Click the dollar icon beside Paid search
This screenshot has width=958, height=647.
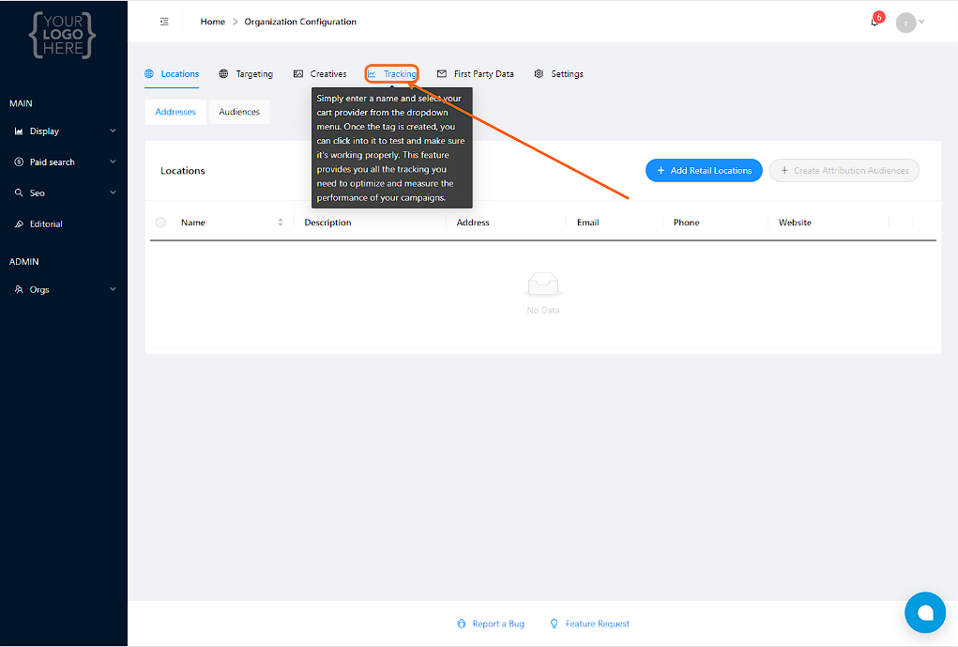pos(19,162)
